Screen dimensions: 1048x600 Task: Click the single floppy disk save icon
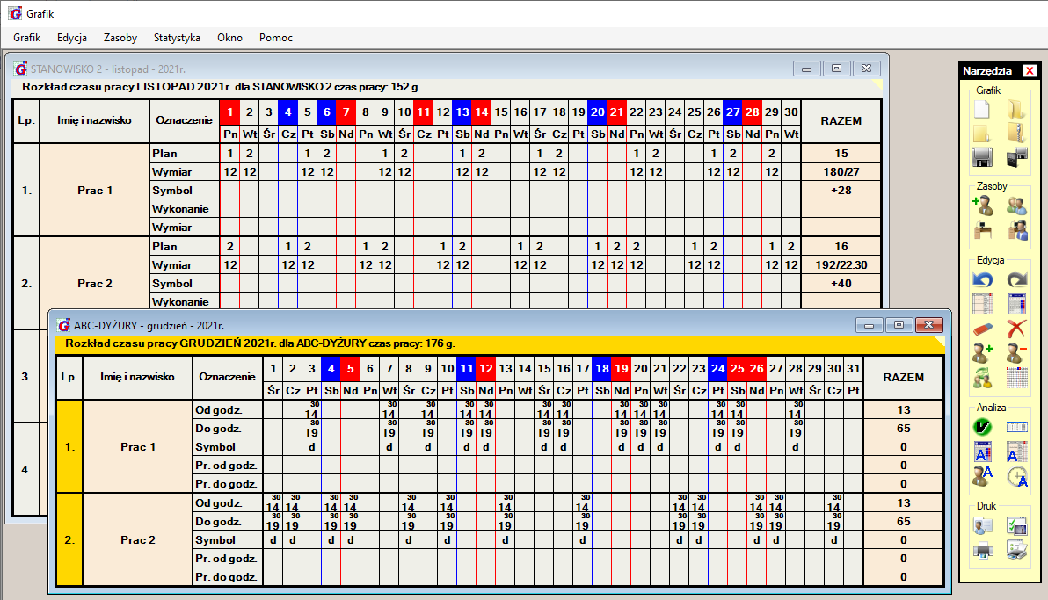coord(982,157)
